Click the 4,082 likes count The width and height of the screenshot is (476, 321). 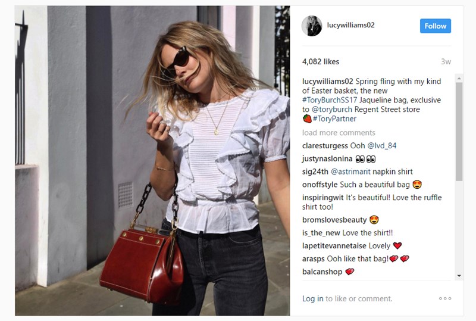pyautogui.click(x=321, y=62)
